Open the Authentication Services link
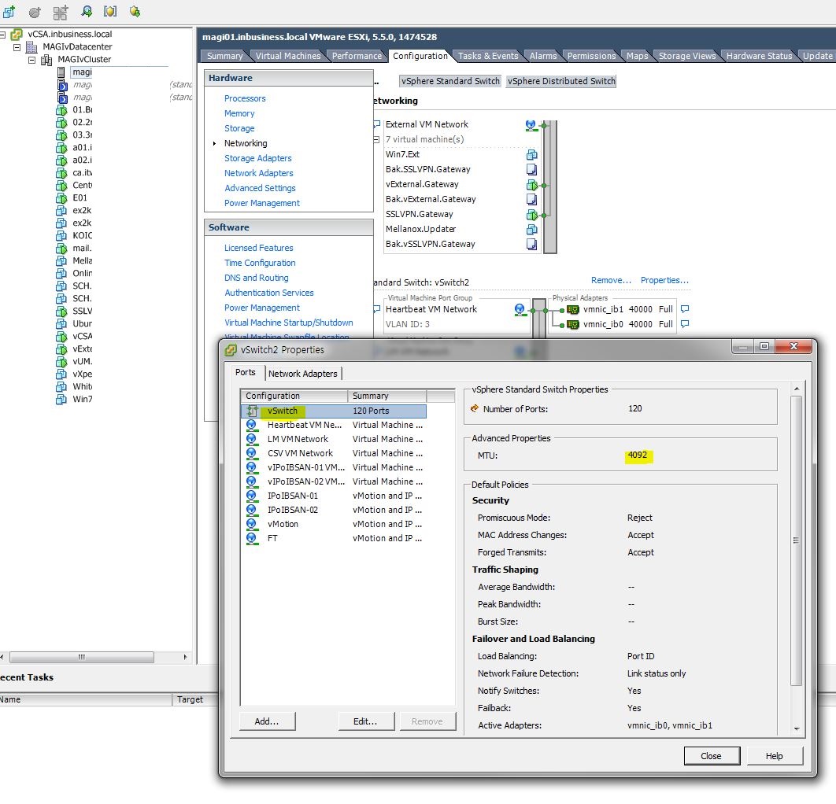Viewport: 836px width, 804px height. 269,293
